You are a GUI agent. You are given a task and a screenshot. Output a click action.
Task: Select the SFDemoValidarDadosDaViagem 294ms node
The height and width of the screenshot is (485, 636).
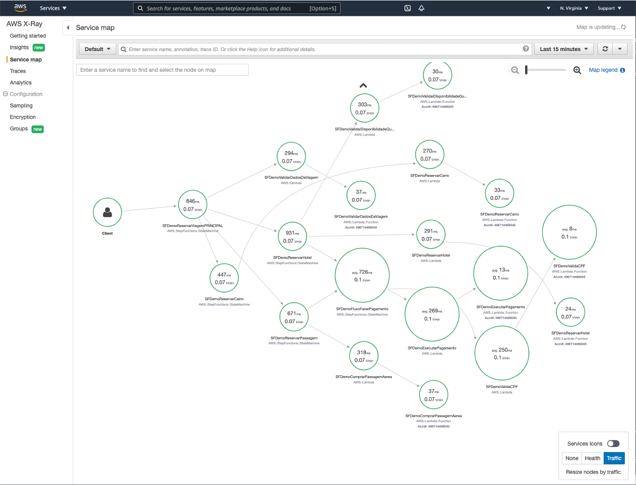(x=291, y=156)
